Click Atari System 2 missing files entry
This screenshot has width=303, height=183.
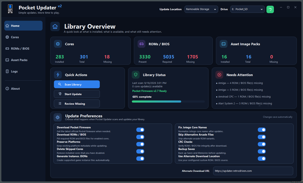244,103
